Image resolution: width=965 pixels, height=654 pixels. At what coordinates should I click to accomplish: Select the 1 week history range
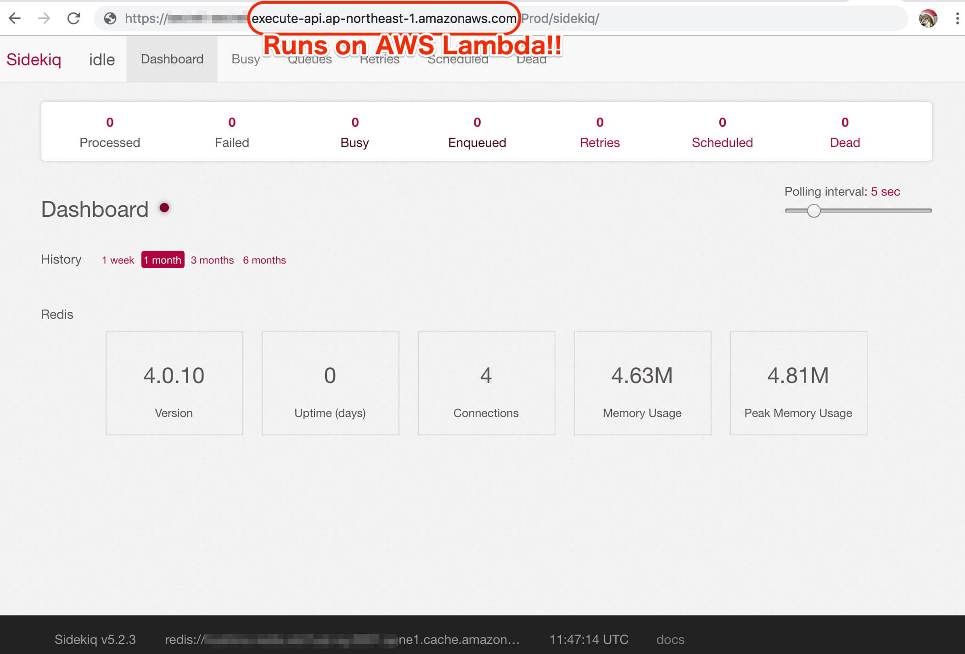[118, 260]
